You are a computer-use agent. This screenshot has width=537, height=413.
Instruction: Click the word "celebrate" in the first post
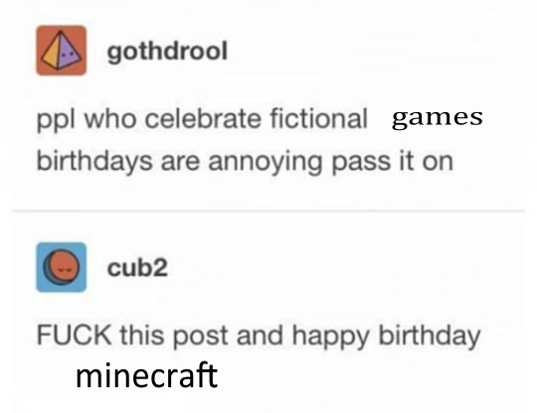click(x=203, y=118)
